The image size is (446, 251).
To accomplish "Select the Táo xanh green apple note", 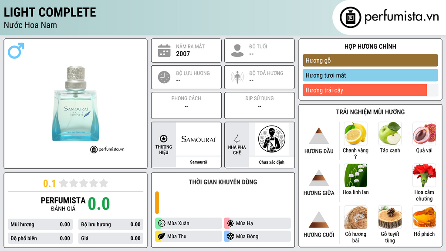I will [390, 133].
